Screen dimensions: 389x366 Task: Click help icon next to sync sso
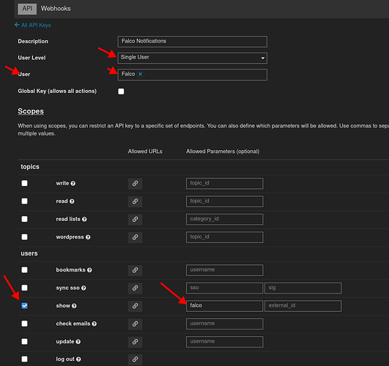click(84, 288)
